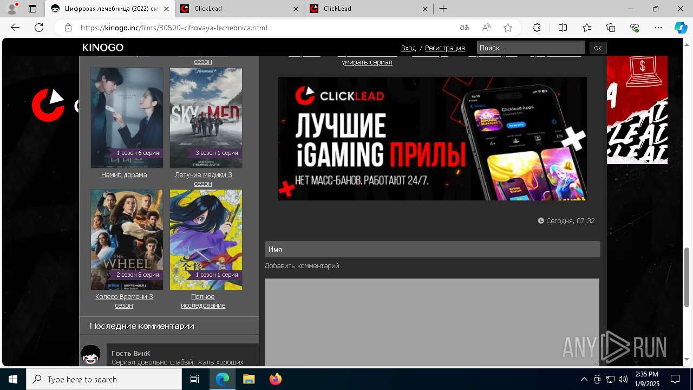Viewport: 693px width, 390px height.
Task: Open the Намиб дорама poster thumbnail
Action: tap(127, 118)
